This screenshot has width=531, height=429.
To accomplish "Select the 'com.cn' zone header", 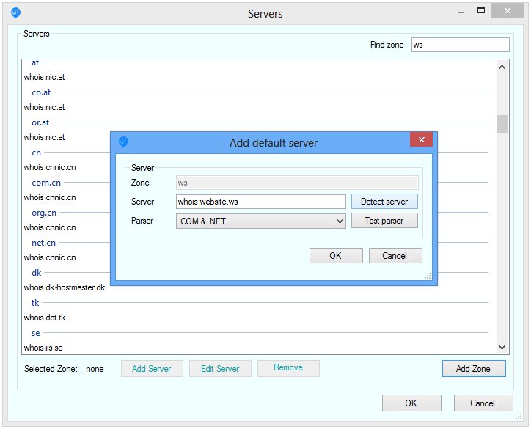I will [46, 183].
